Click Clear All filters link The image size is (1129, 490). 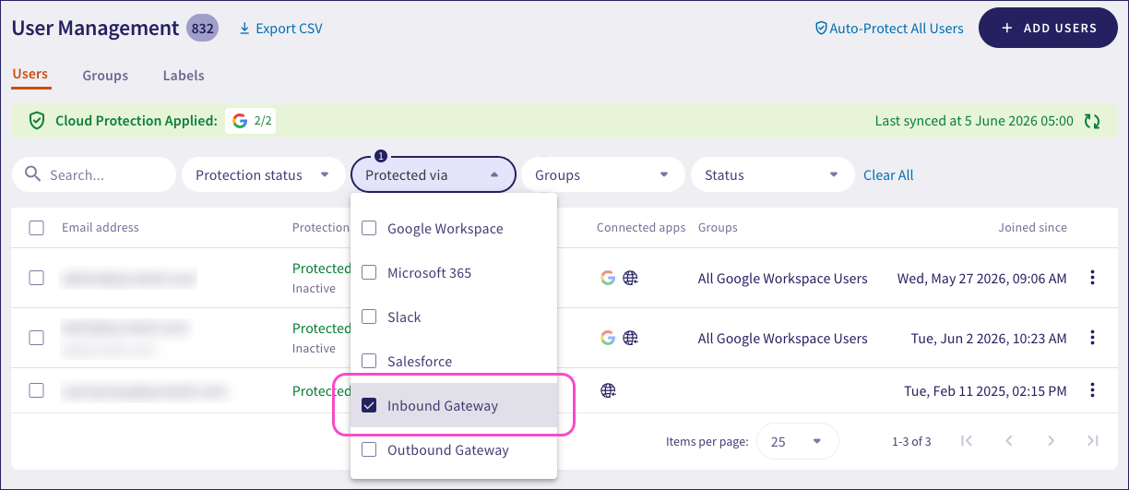pos(888,174)
